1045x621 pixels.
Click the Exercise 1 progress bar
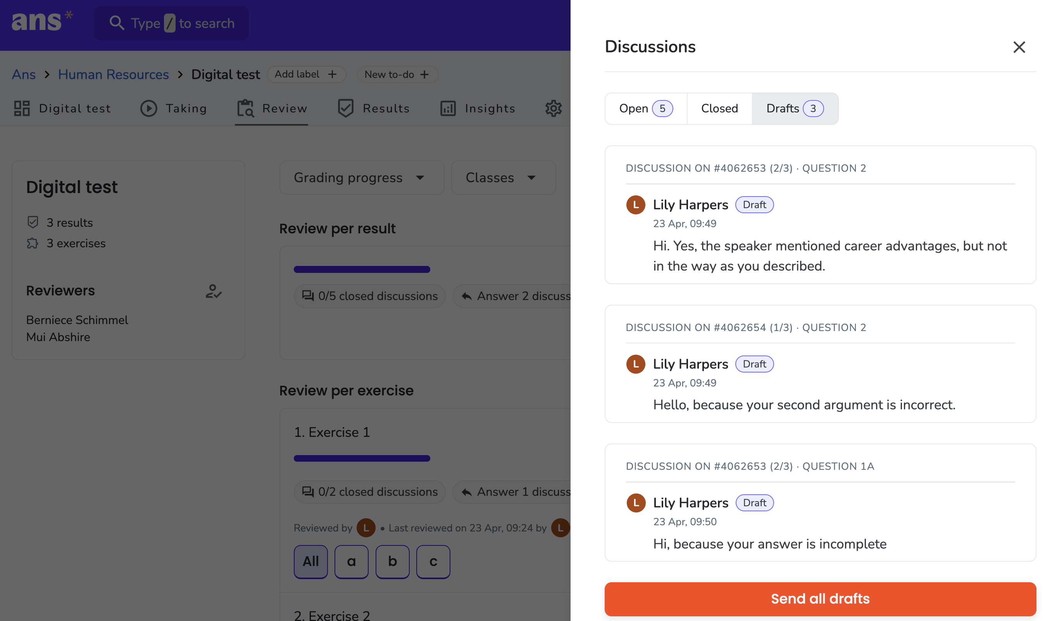point(362,458)
